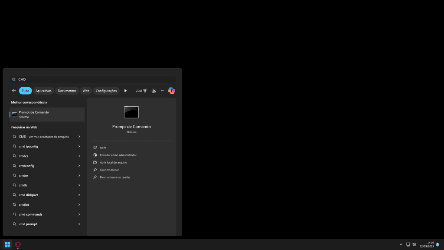444x250 pixels.
Task: Click the search field containing CMD
Action: point(92,79)
